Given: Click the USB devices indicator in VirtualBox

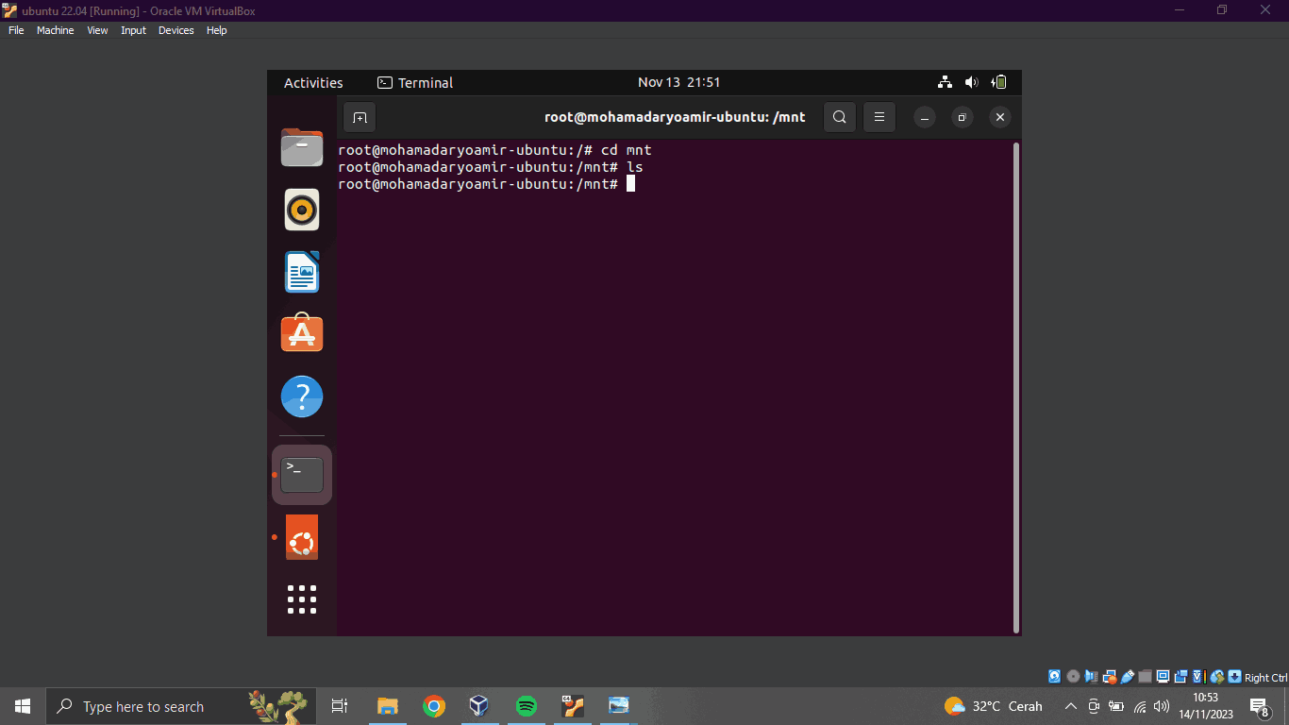Looking at the screenshot, I should point(1127,677).
